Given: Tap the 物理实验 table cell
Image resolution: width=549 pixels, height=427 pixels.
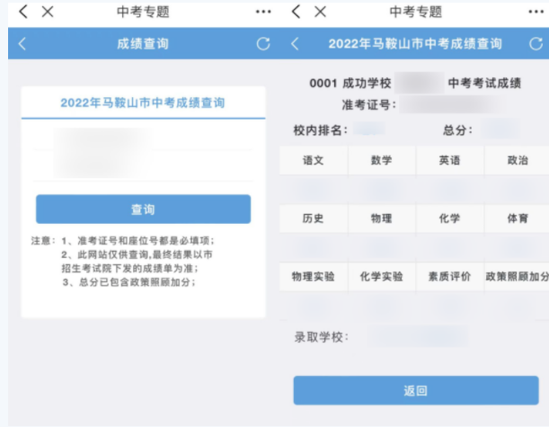Looking at the screenshot, I should [x=314, y=277].
